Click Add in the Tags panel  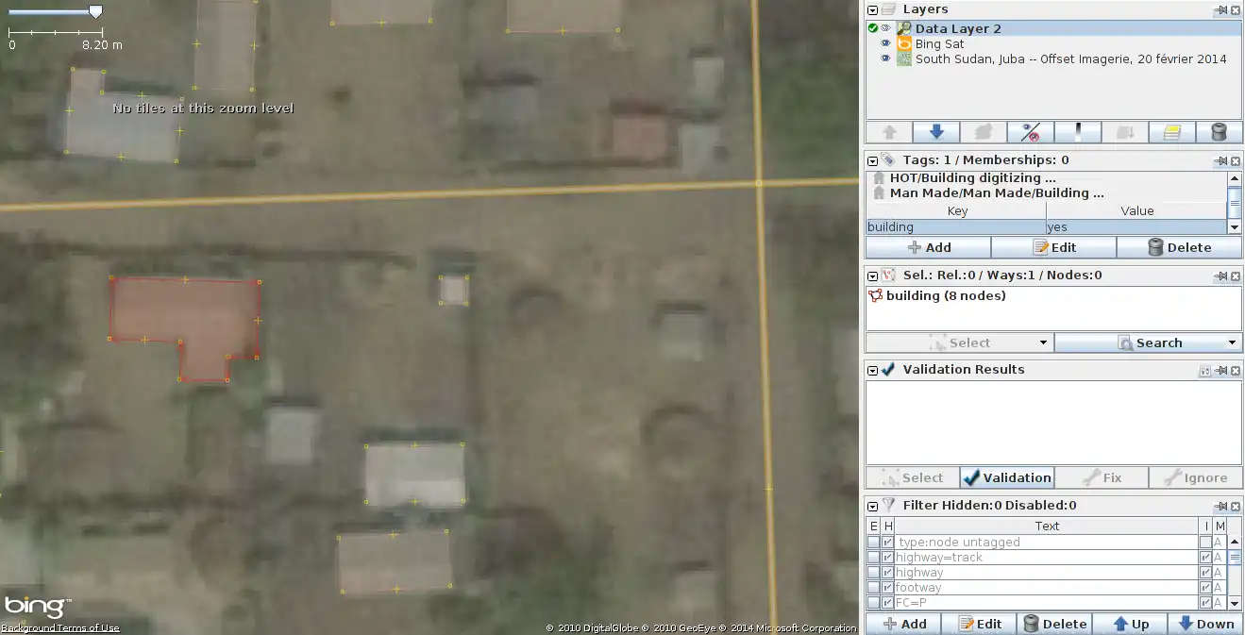click(x=928, y=247)
